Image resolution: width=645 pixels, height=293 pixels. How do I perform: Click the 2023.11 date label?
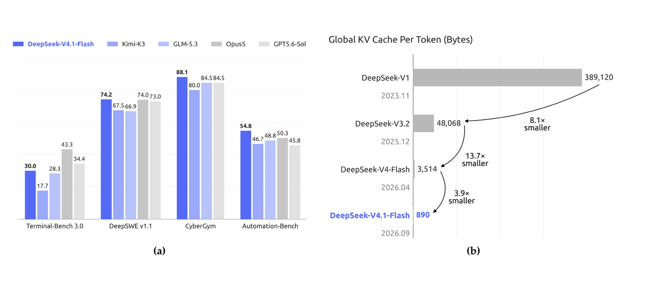[395, 96]
